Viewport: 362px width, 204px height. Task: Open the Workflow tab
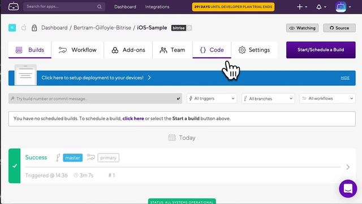(77, 50)
